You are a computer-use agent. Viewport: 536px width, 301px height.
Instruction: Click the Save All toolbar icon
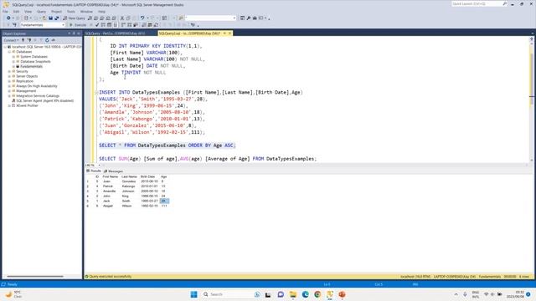point(57,18)
